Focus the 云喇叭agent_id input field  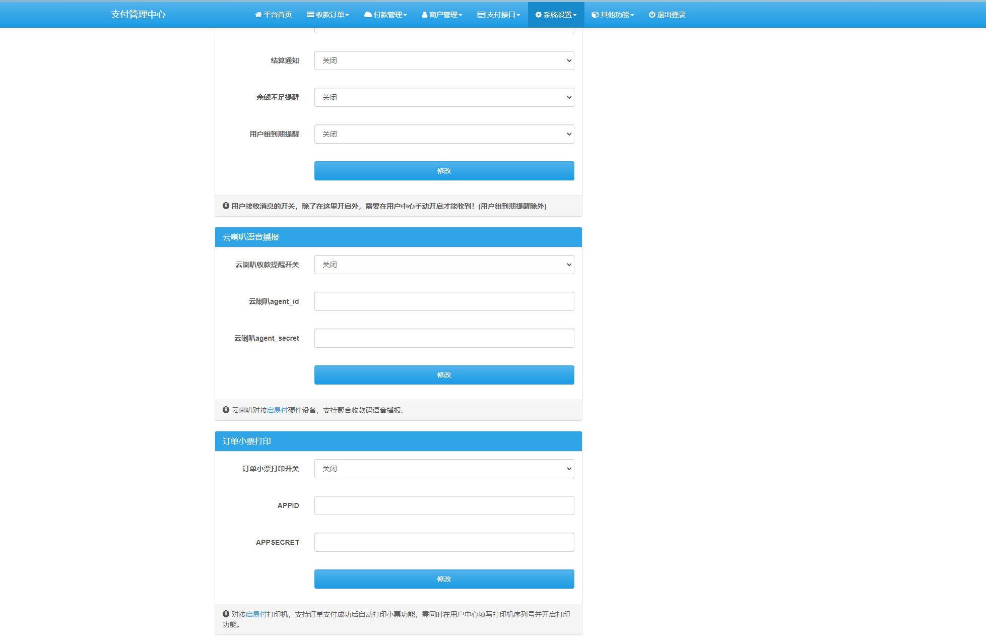tap(444, 301)
